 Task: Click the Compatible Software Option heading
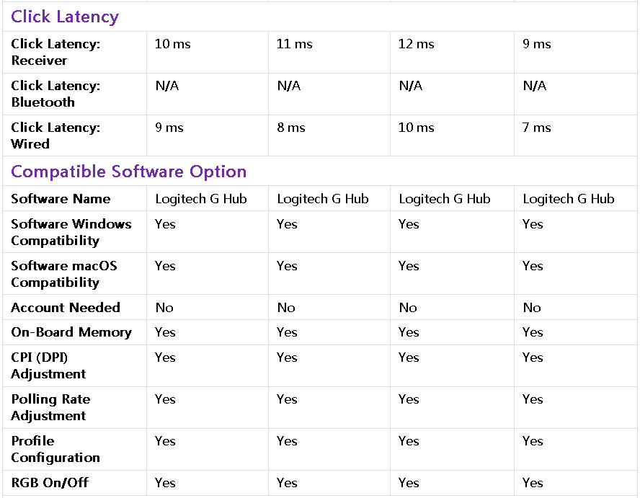pos(129,172)
